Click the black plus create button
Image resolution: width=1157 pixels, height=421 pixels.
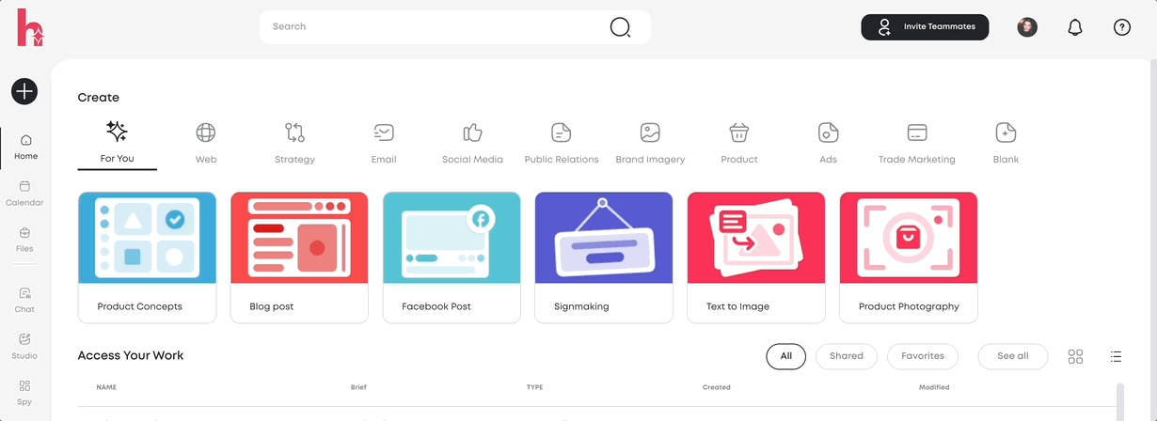(24, 91)
